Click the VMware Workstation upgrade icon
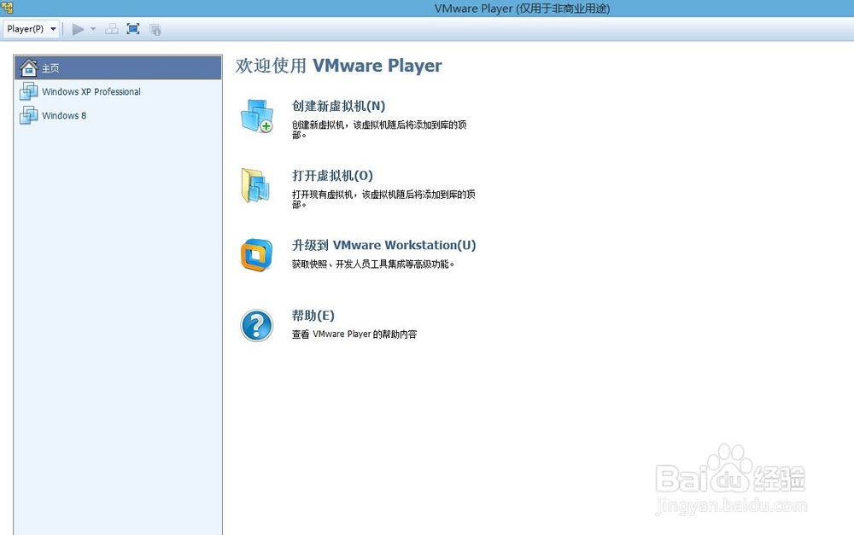854x535 pixels. click(256, 255)
